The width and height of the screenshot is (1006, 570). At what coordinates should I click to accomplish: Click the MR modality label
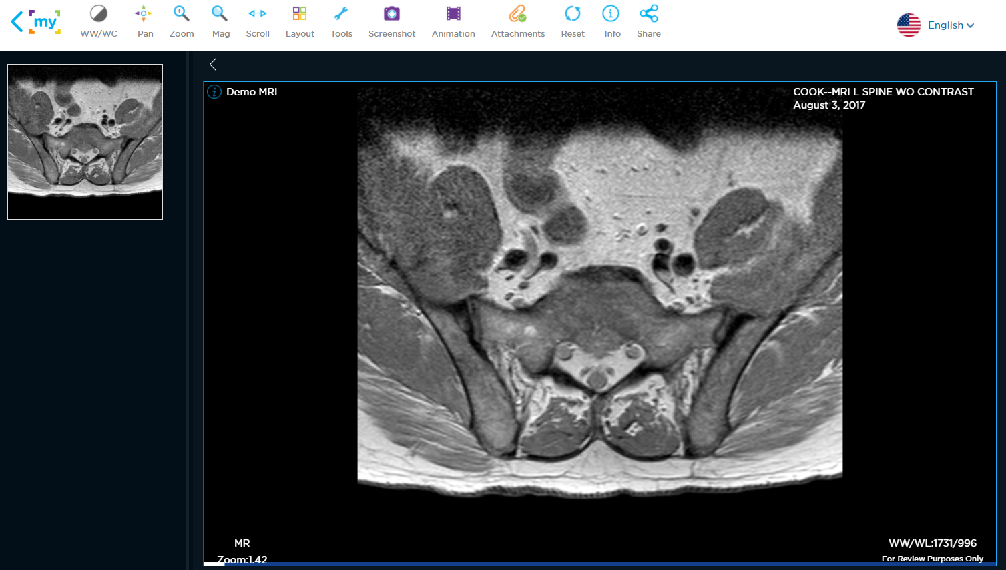(242, 543)
